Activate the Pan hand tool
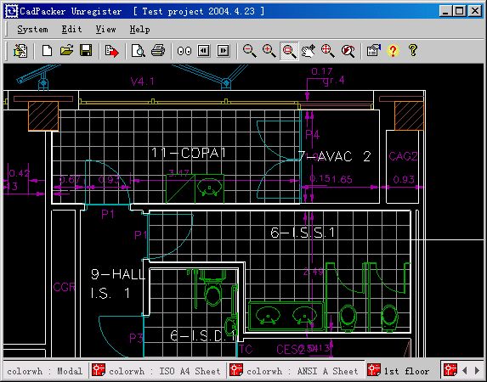487x382 pixels. 309,51
